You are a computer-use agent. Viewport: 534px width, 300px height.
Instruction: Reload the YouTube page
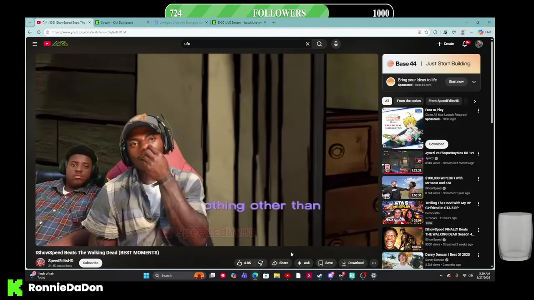(38, 32)
